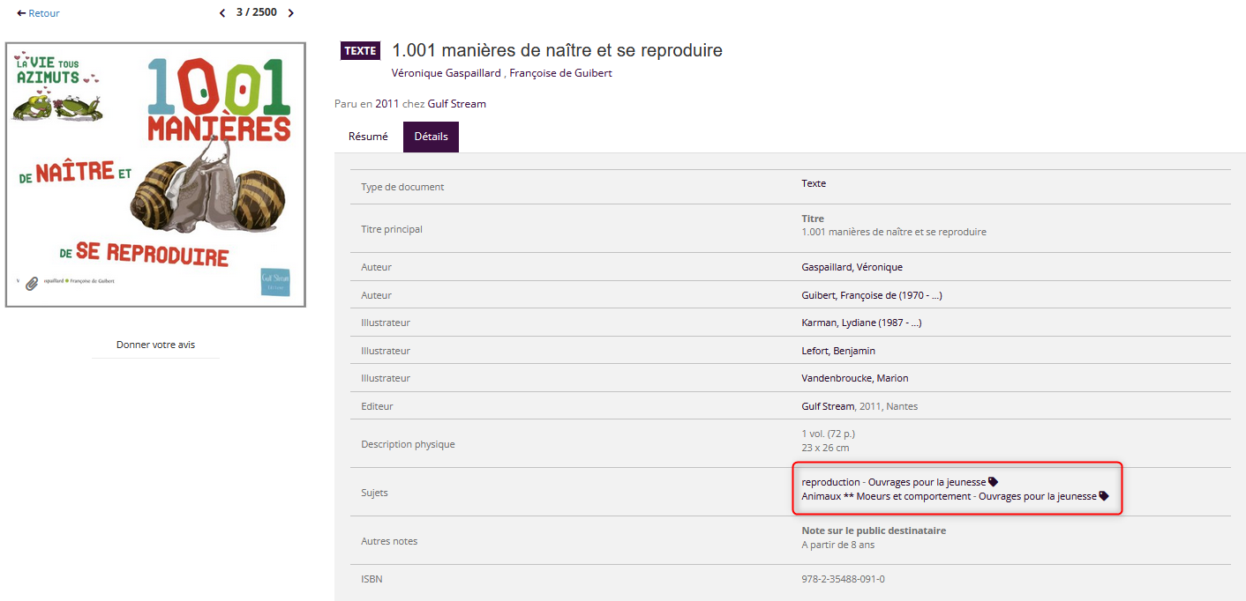The height and width of the screenshot is (601, 1246).
Task: Open the book cover thumbnail
Action: tap(155, 174)
